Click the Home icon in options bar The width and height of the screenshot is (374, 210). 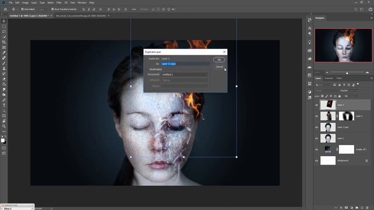coord(5,9)
